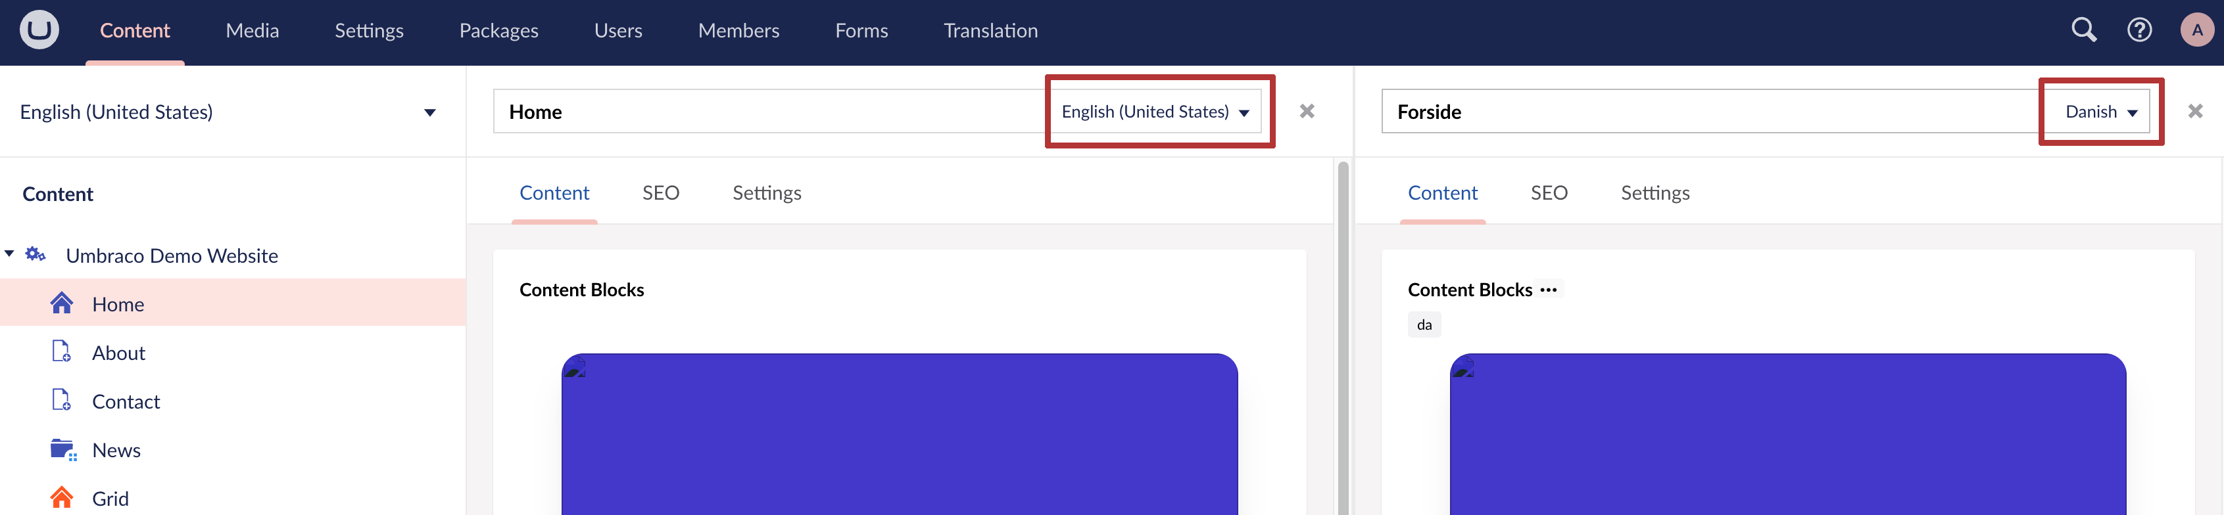Open the Packages section
2224x515 pixels.
pyautogui.click(x=498, y=31)
